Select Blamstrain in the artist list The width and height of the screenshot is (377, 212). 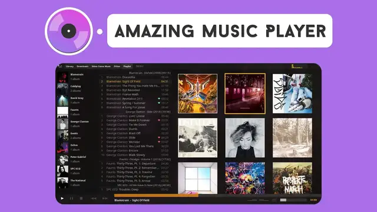coord(77,75)
